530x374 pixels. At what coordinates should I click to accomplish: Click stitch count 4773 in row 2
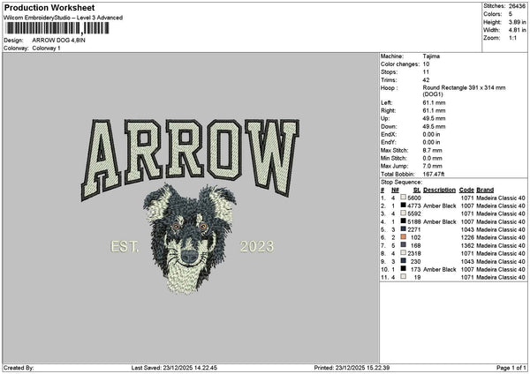[x=414, y=206]
